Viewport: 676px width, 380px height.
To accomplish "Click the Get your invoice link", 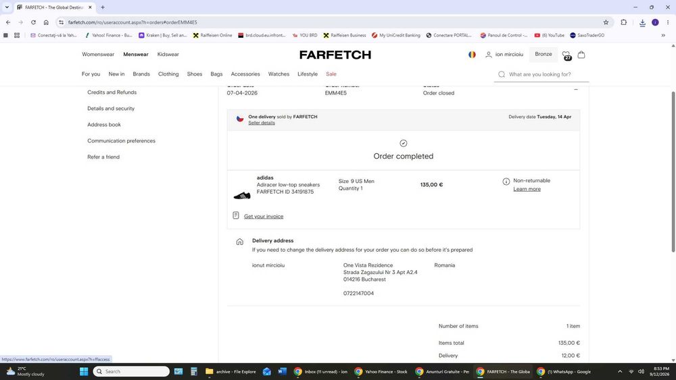I will 264,217.
